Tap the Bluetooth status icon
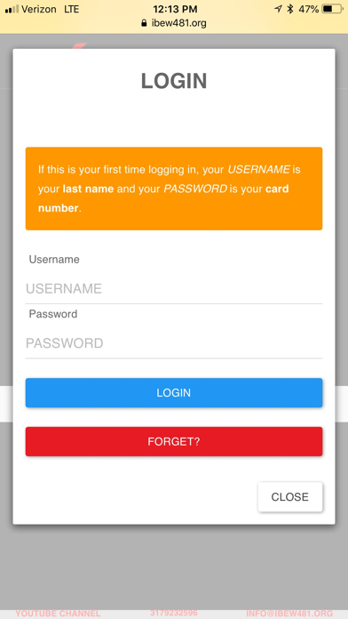 pos(290,9)
